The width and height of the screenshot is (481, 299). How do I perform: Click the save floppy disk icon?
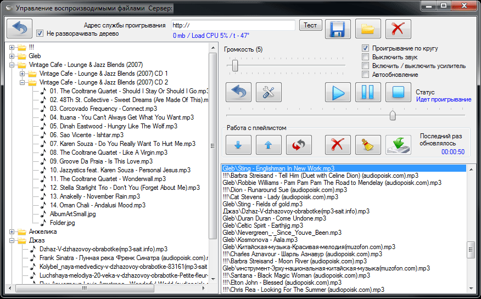pyautogui.click(x=338, y=29)
